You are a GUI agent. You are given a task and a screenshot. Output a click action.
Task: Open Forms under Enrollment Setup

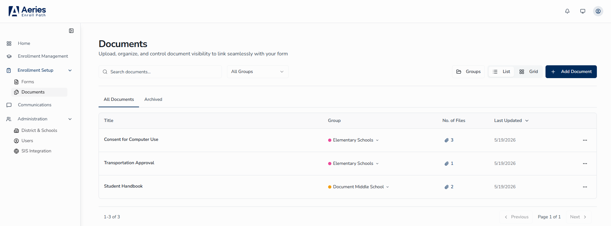[28, 82]
